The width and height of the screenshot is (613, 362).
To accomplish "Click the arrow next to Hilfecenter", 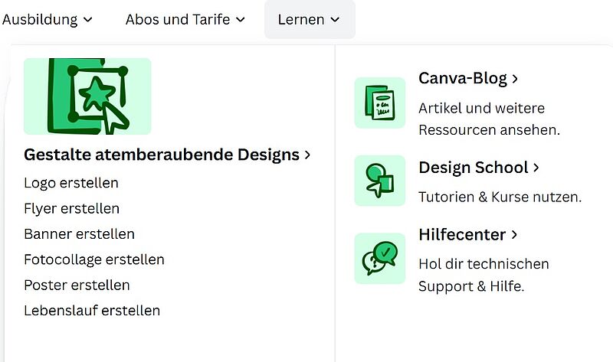I will point(514,235).
